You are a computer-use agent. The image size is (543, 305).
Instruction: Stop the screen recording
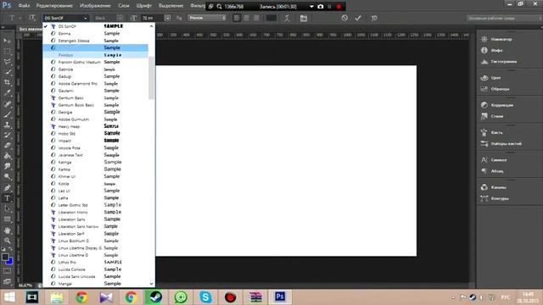click(x=339, y=6)
